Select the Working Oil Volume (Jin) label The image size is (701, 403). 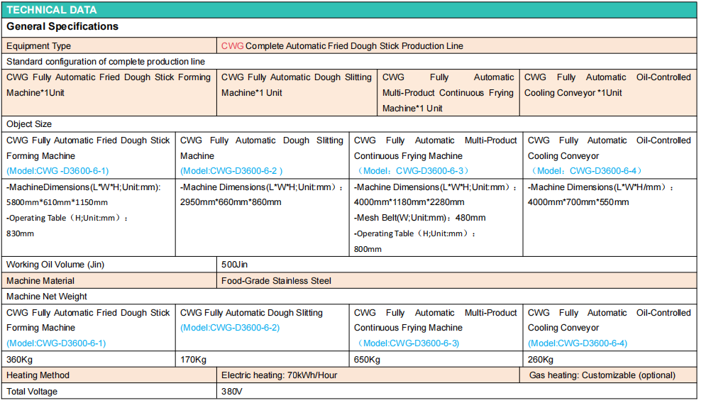click(55, 265)
